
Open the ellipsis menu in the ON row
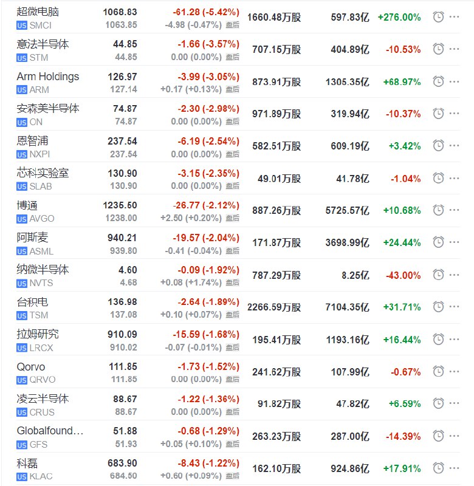454,114
